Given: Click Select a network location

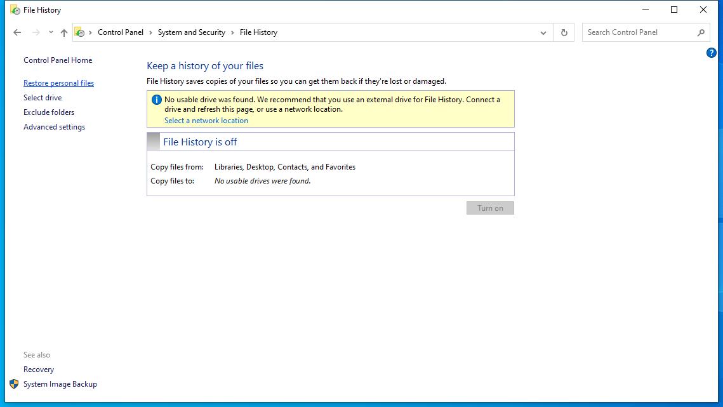Looking at the screenshot, I should [x=206, y=120].
